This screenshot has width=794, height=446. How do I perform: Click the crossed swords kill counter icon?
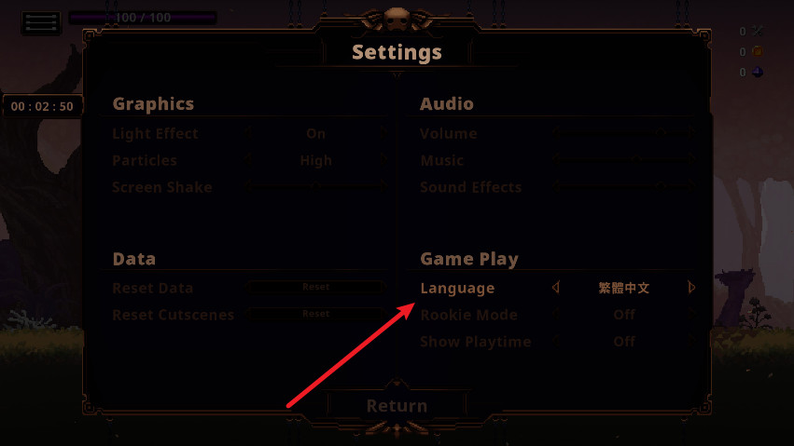pos(758,32)
